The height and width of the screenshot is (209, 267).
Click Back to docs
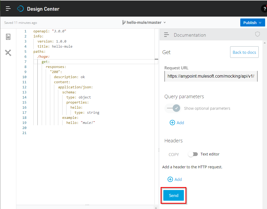point(244,52)
